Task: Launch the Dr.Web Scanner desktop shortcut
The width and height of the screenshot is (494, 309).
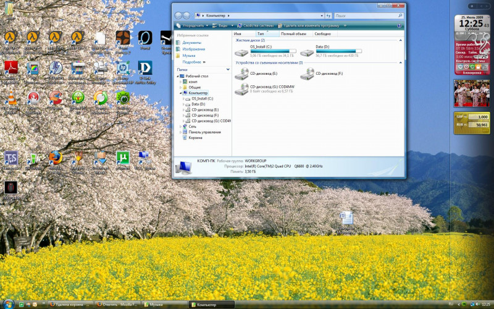Action: tap(122, 98)
